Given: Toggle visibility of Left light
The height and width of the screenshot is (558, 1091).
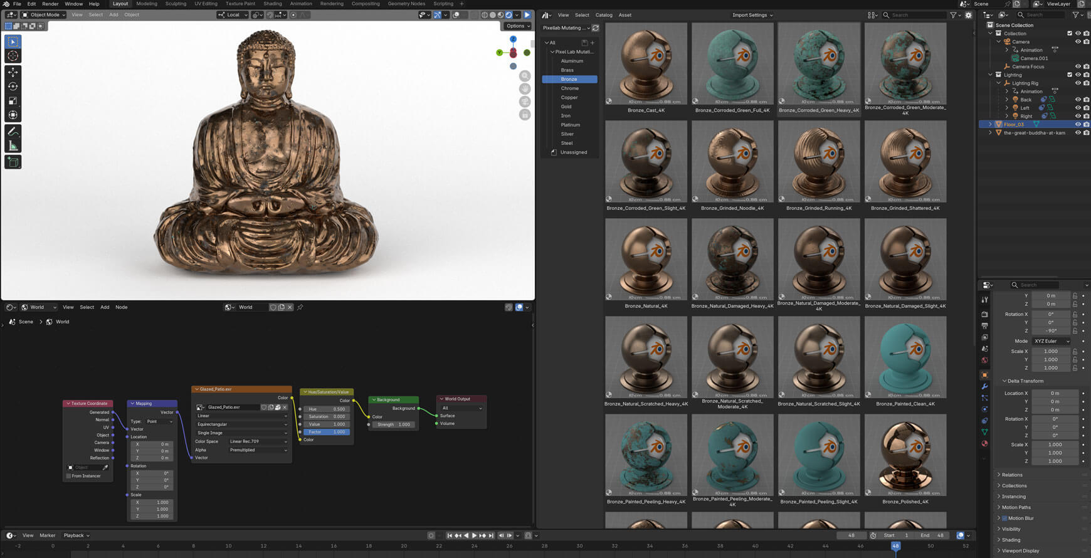Looking at the screenshot, I should pyautogui.click(x=1078, y=108).
